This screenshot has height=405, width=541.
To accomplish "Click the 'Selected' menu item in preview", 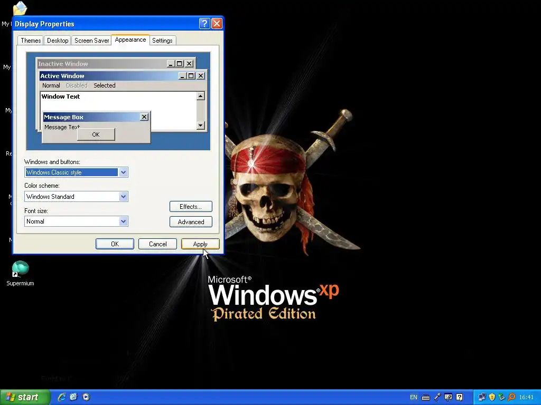I will click(x=105, y=85).
